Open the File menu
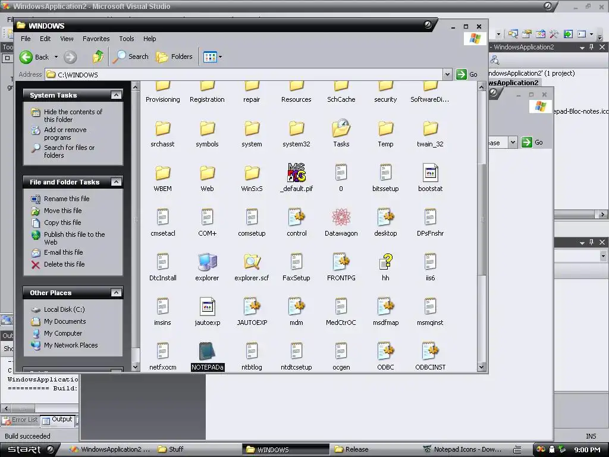Screen dimensions: 609x457 point(26,39)
